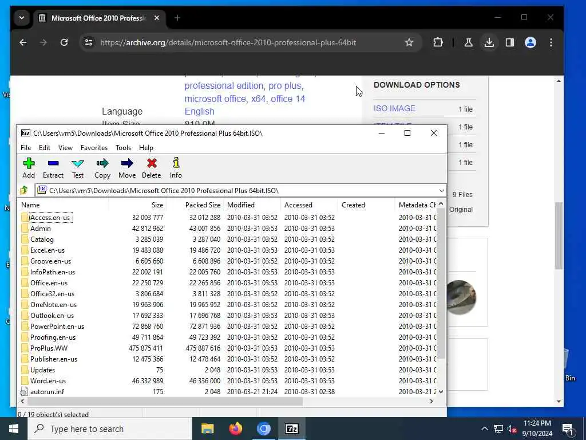Toggle Chrome side panel icon
Image resolution: width=586 pixels, height=440 pixels.
[x=510, y=42]
